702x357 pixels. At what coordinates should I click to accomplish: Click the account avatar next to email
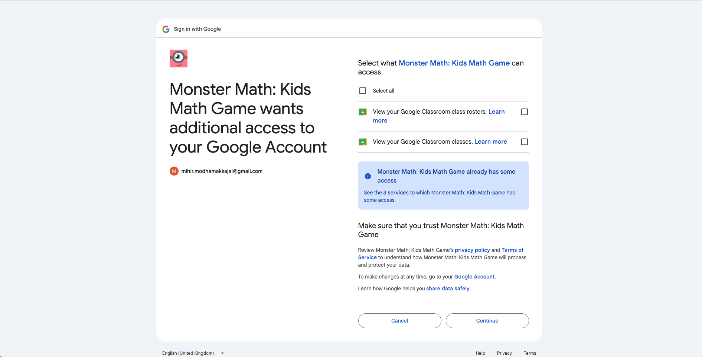point(174,171)
